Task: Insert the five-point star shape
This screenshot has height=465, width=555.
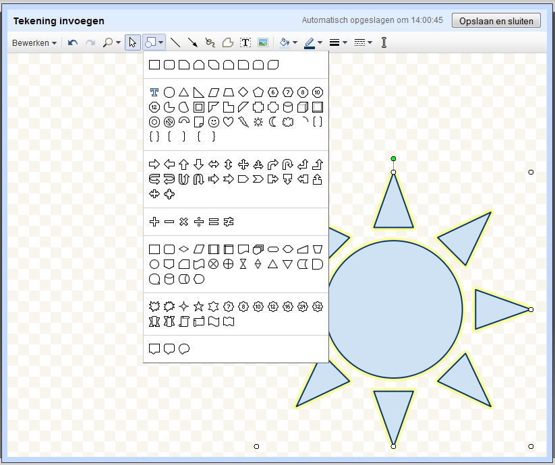Action: (198, 306)
